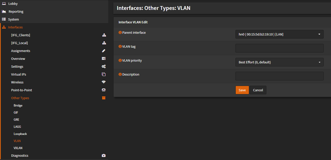Cancel the VLAN edit
This screenshot has height=160, width=331.
258,90
